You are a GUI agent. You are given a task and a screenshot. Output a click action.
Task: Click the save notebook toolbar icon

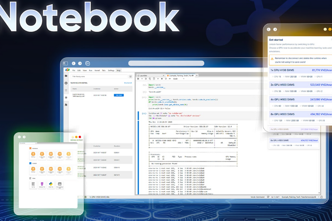coord(138,79)
